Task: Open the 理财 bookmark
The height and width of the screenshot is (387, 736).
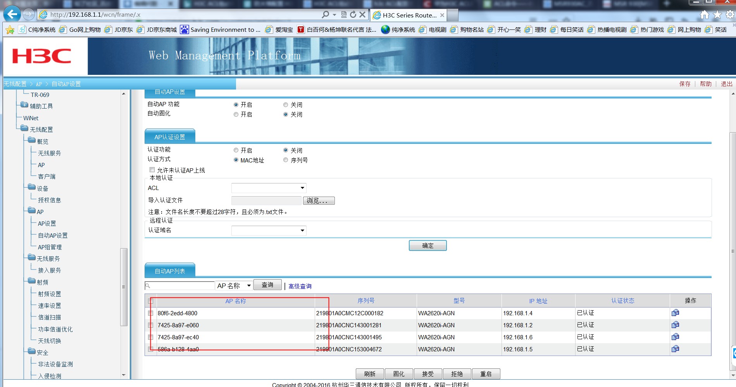Action: 535,29
